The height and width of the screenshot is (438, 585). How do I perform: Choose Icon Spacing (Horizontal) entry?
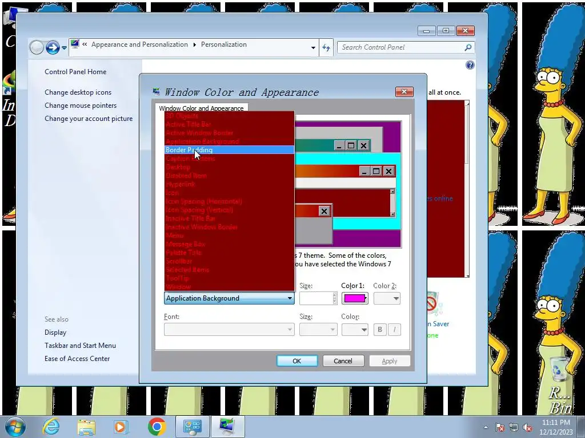229,201
